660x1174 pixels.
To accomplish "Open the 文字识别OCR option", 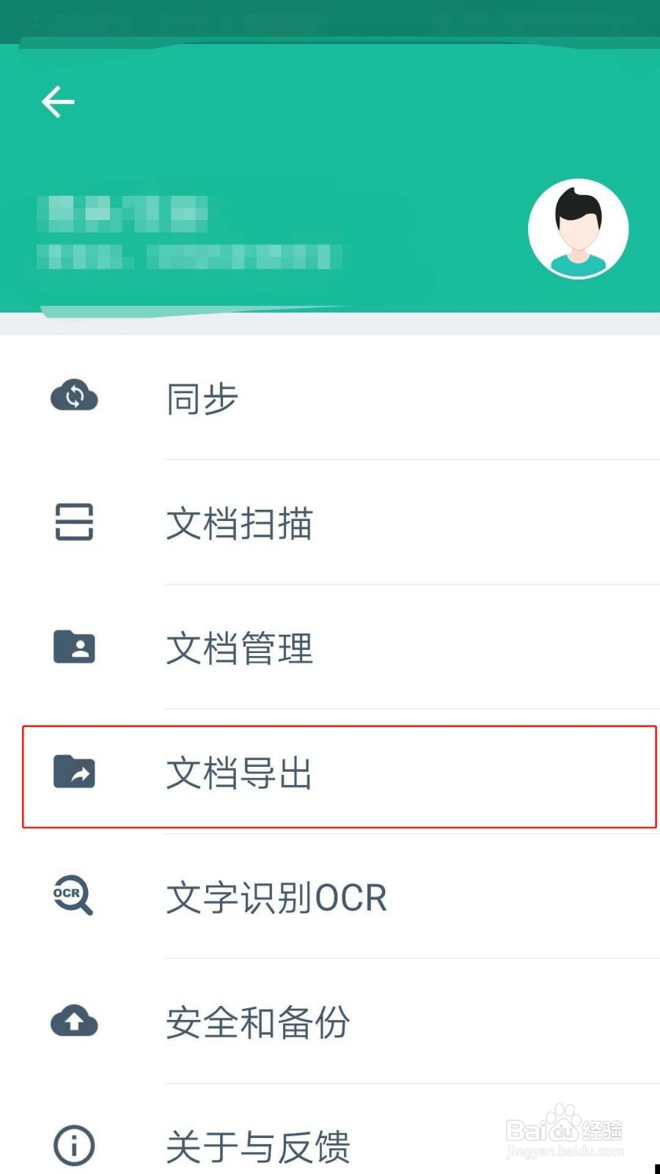I will pyautogui.click(x=276, y=897).
